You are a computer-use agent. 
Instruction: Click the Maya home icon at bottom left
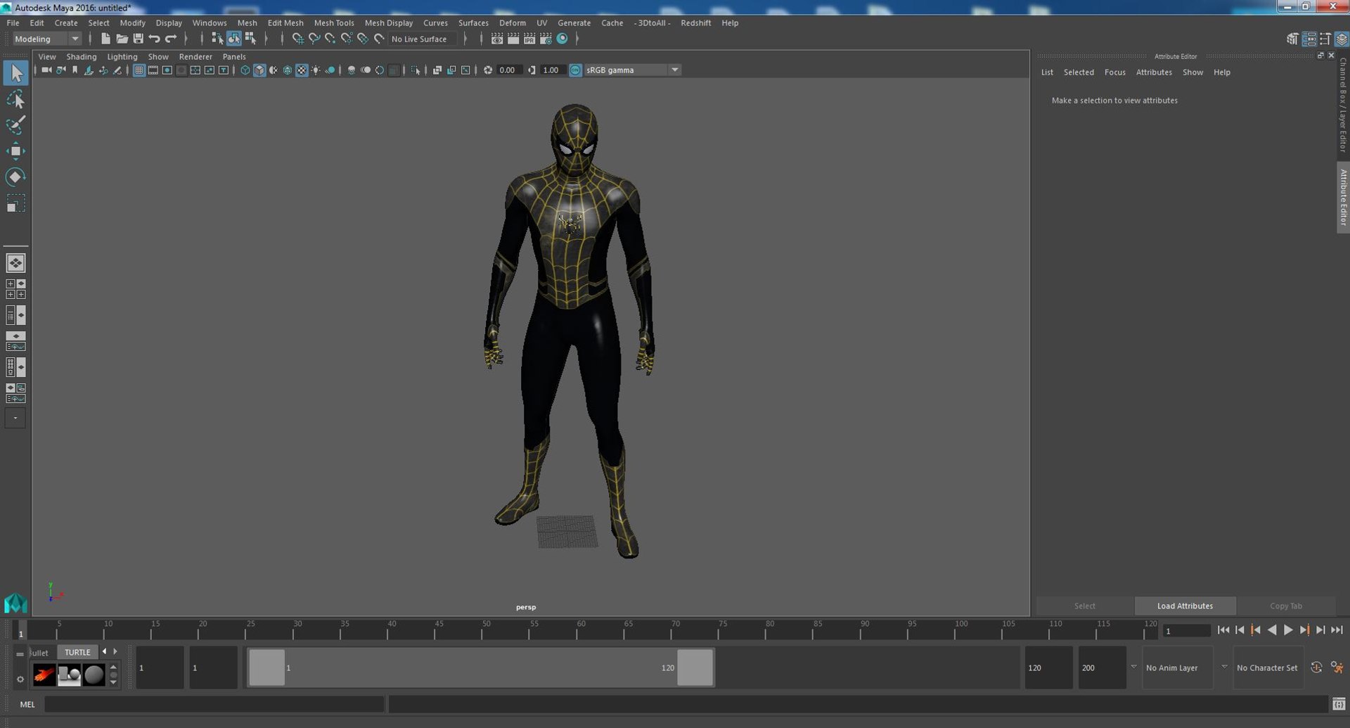point(15,603)
